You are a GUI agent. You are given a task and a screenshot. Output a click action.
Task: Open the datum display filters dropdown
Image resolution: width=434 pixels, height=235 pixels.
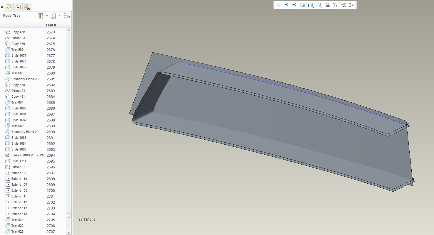(x=335, y=5)
